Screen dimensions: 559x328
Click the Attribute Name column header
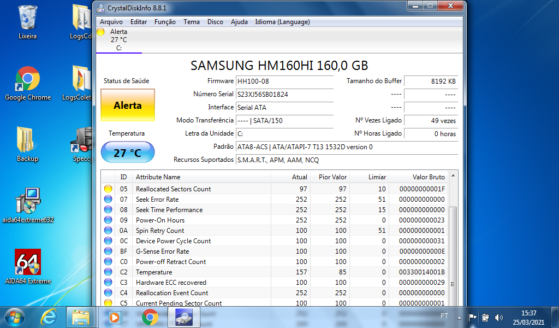click(201, 177)
